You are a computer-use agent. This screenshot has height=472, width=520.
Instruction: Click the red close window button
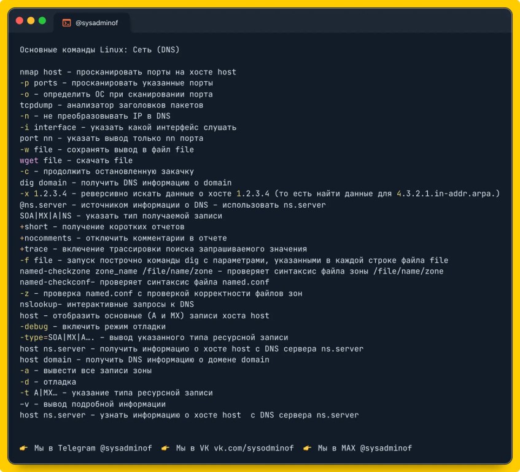(x=19, y=20)
